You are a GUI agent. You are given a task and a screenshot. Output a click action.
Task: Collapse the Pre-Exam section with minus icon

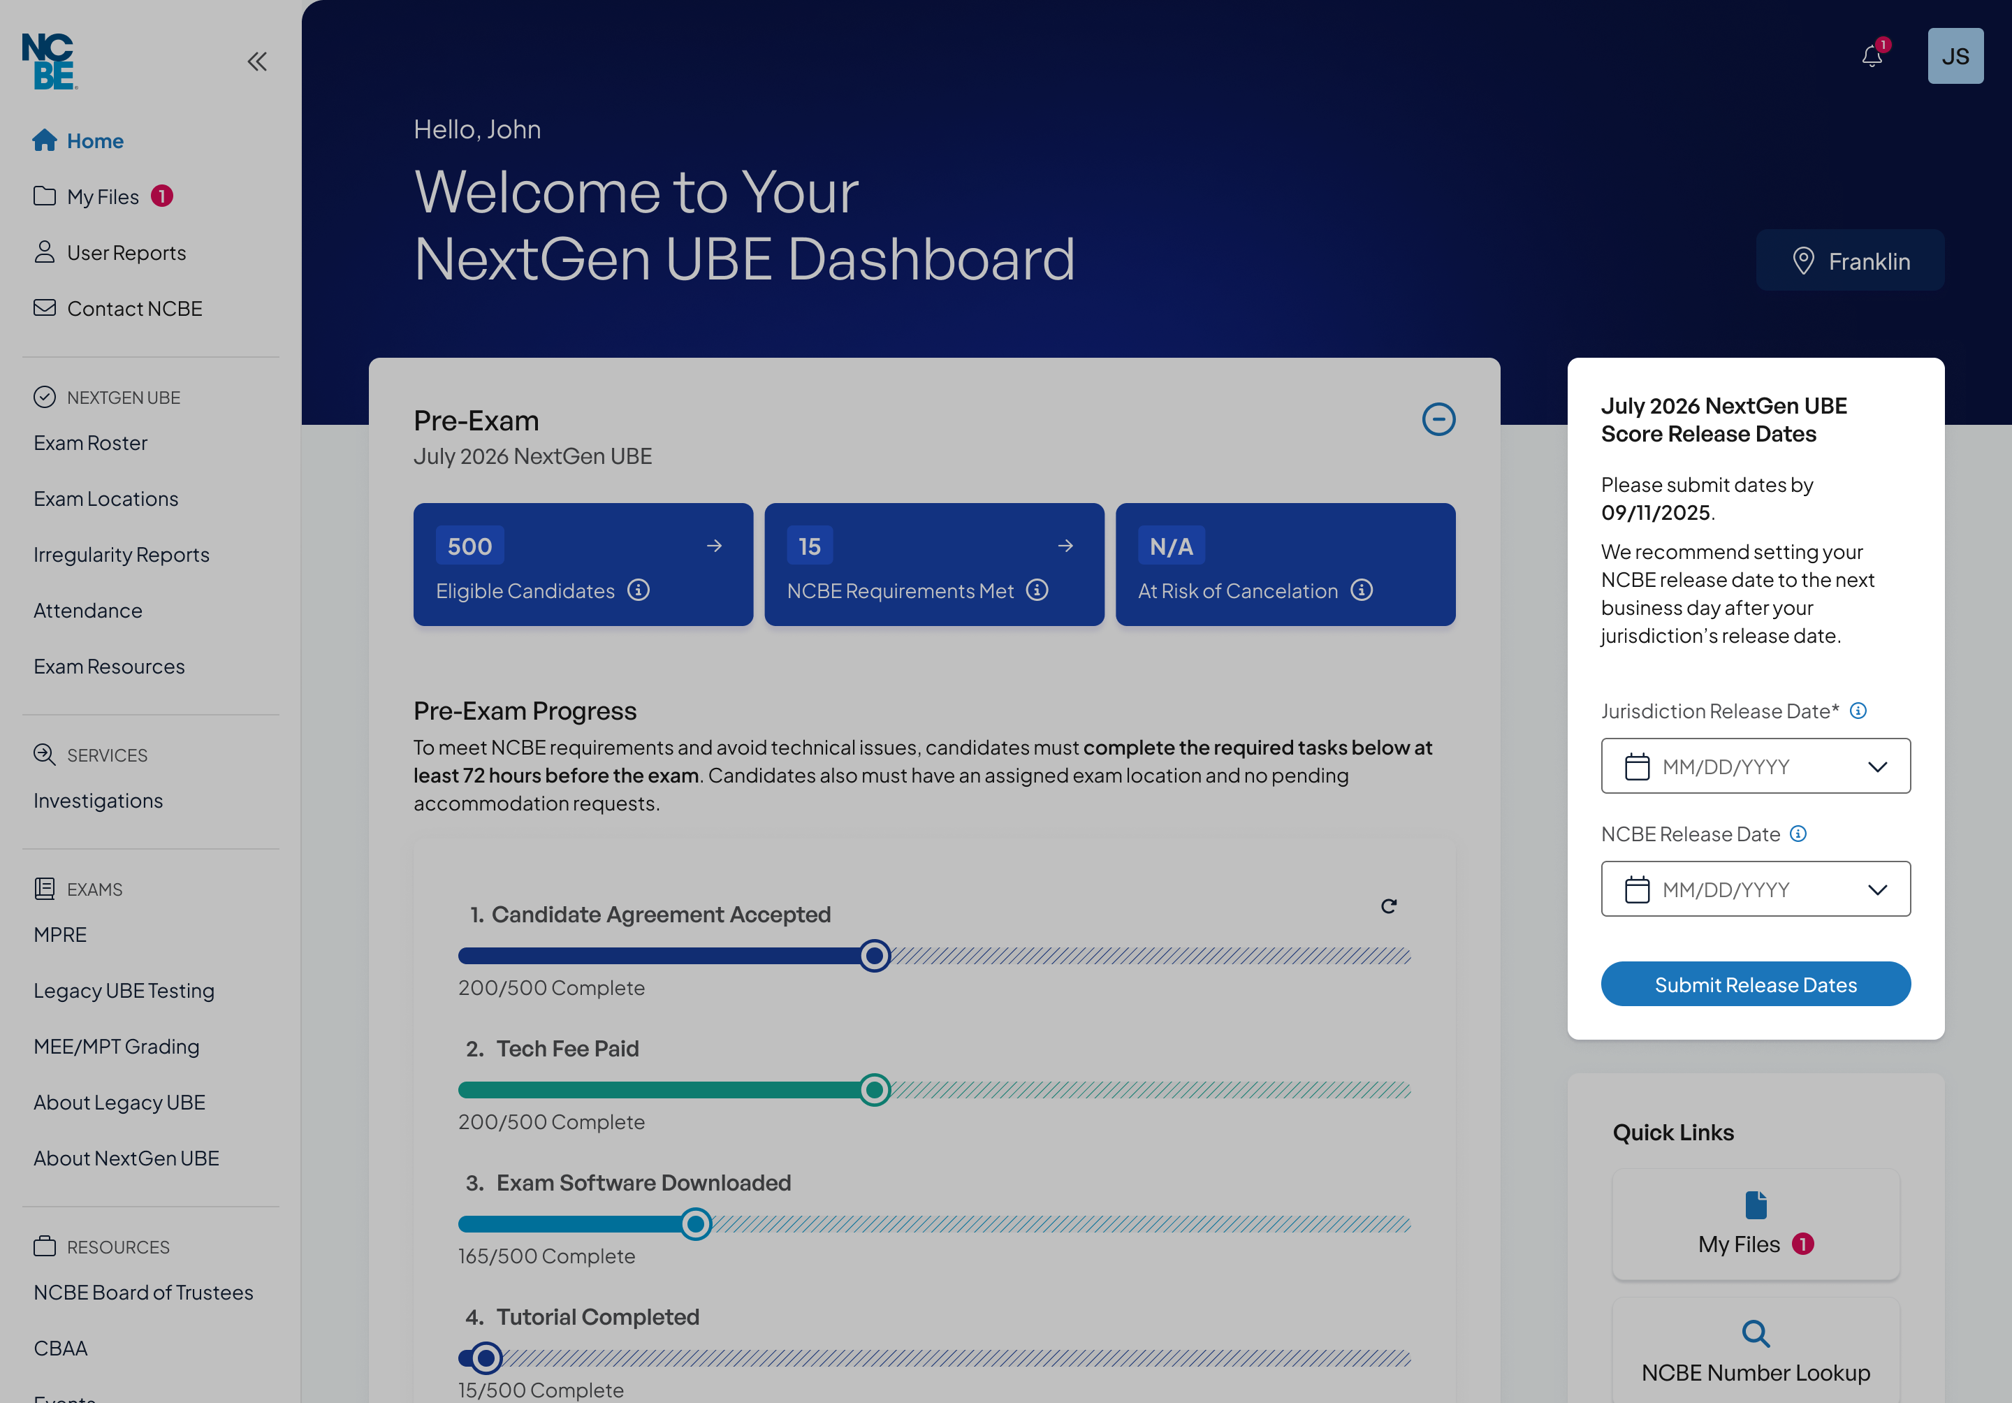pos(1438,419)
